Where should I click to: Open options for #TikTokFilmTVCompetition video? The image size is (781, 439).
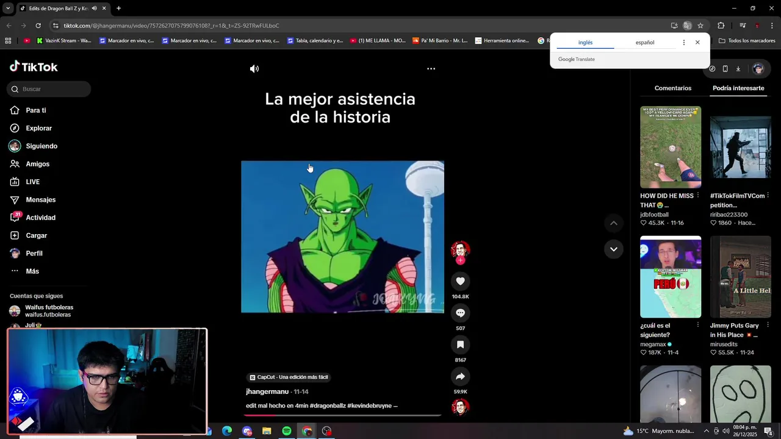pos(768,196)
